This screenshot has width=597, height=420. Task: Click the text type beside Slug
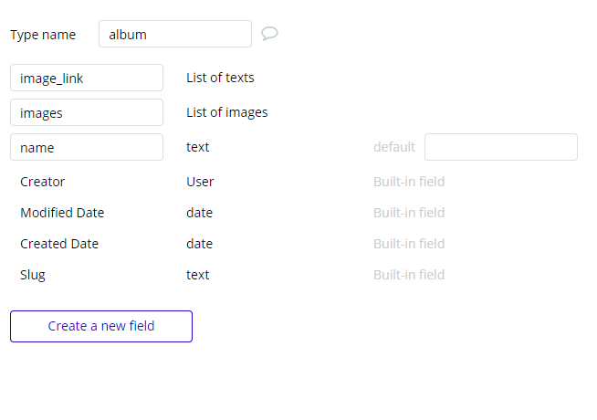[x=198, y=275]
